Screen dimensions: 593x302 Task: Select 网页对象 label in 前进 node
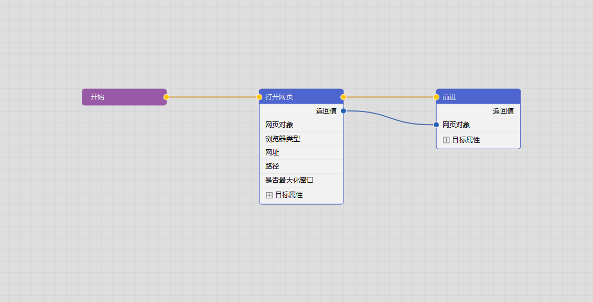[x=456, y=125]
